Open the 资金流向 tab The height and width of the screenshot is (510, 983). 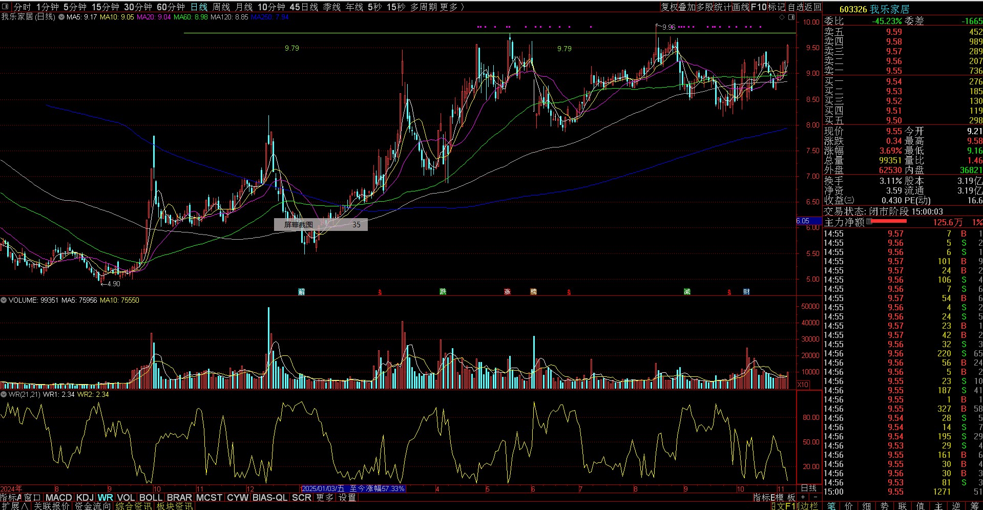pyautogui.click(x=93, y=506)
